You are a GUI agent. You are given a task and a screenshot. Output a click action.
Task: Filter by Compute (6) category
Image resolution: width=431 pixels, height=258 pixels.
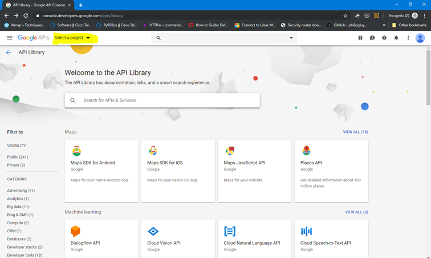(x=18, y=223)
